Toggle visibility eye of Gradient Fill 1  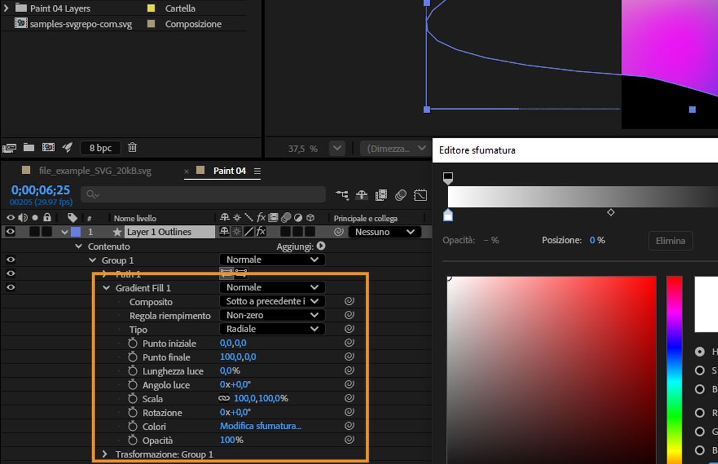pyautogui.click(x=10, y=287)
